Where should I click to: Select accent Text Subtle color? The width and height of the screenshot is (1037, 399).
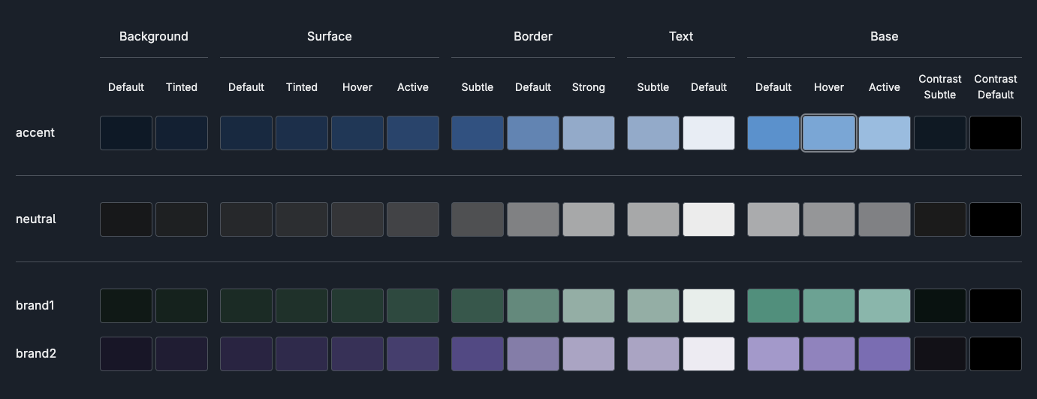point(653,133)
